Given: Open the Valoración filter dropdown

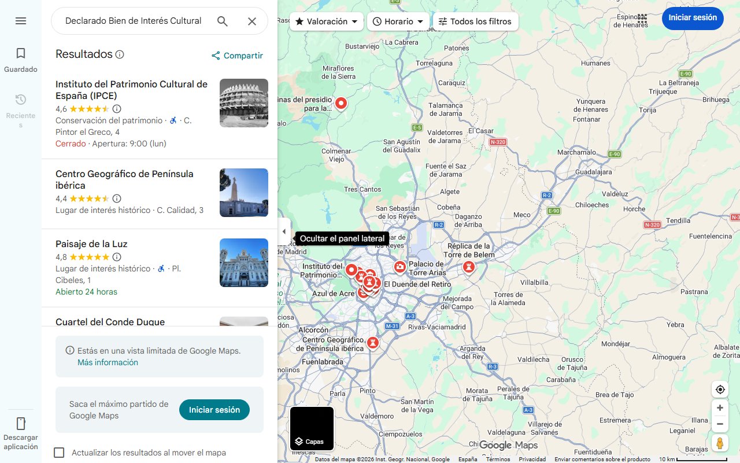Looking at the screenshot, I should pyautogui.click(x=326, y=21).
